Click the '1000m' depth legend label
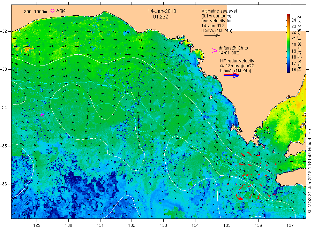This screenshot has width=314, height=230. click(x=41, y=12)
